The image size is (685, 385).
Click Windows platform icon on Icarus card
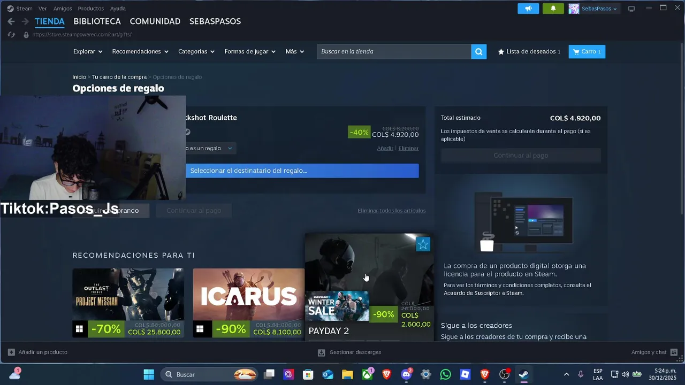click(x=200, y=329)
